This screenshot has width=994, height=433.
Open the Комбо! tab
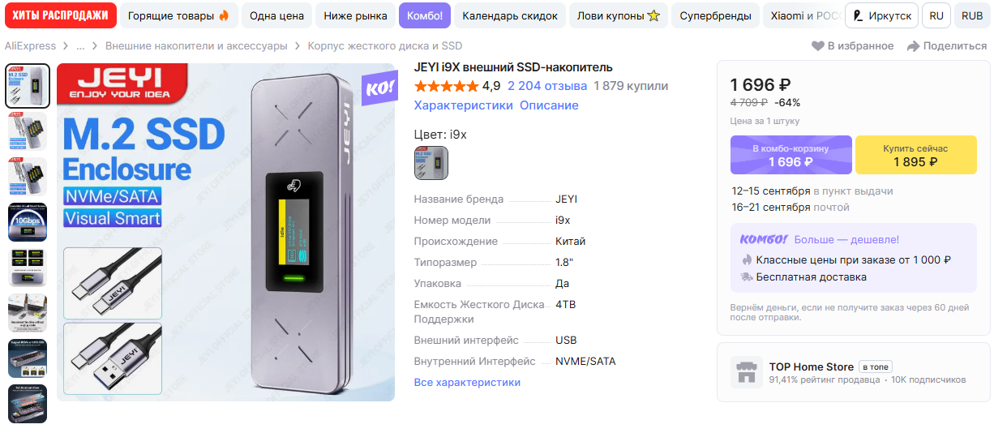425,15
